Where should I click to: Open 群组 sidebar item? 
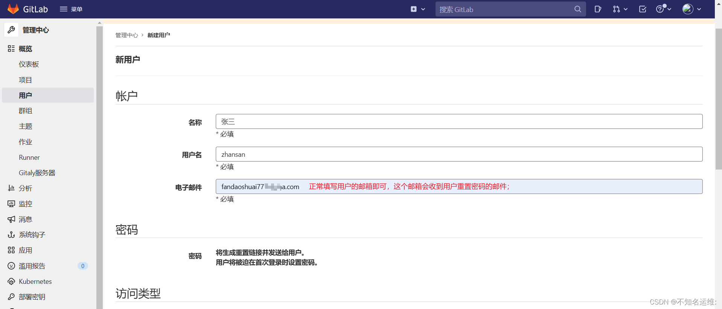point(26,111)
